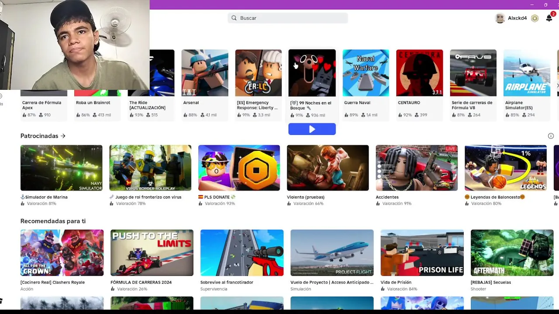This screenshot has width=559, height=314.
Task: Open Sobrevive al francotirador thumbnail
Action: [242, 253]
